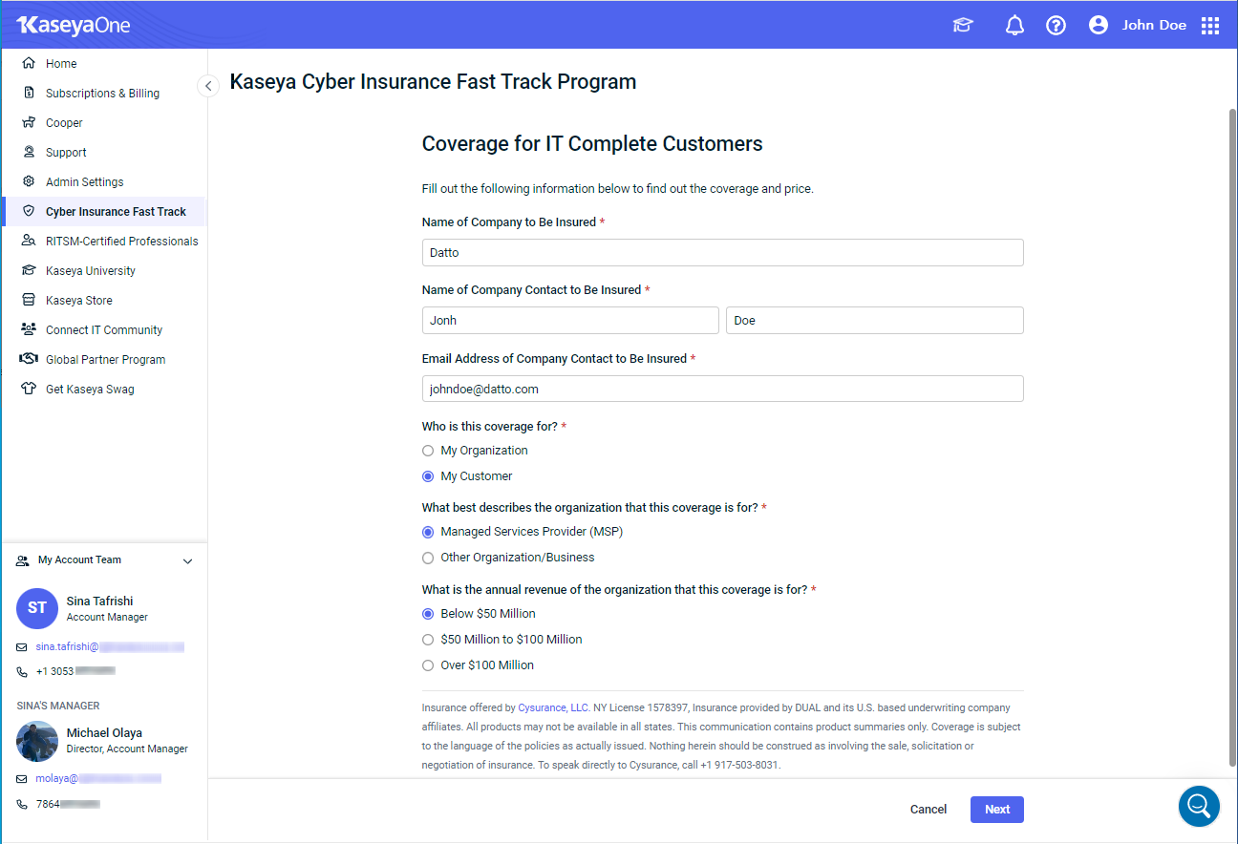The image size is (1238, 844).
Task: Open the chat search bubble icon
Action: click(1199, 806)
